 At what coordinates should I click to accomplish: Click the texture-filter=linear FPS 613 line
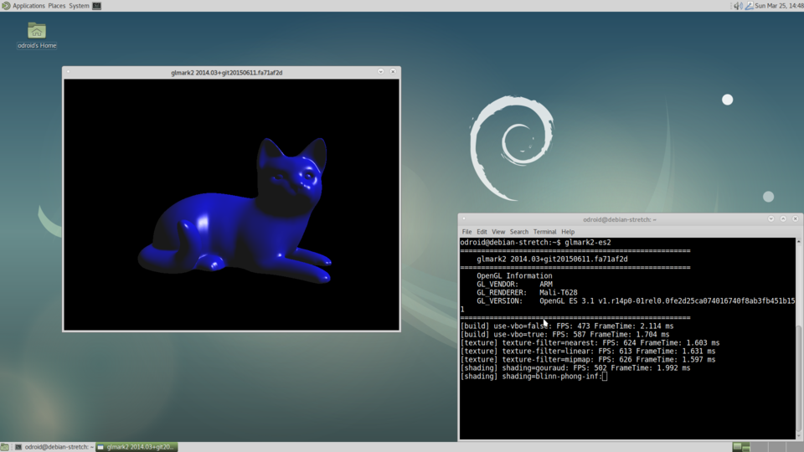tap(588, 351)
